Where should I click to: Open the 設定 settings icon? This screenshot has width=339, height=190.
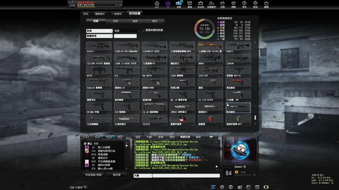pyautogui.click(x=255, y=4)
